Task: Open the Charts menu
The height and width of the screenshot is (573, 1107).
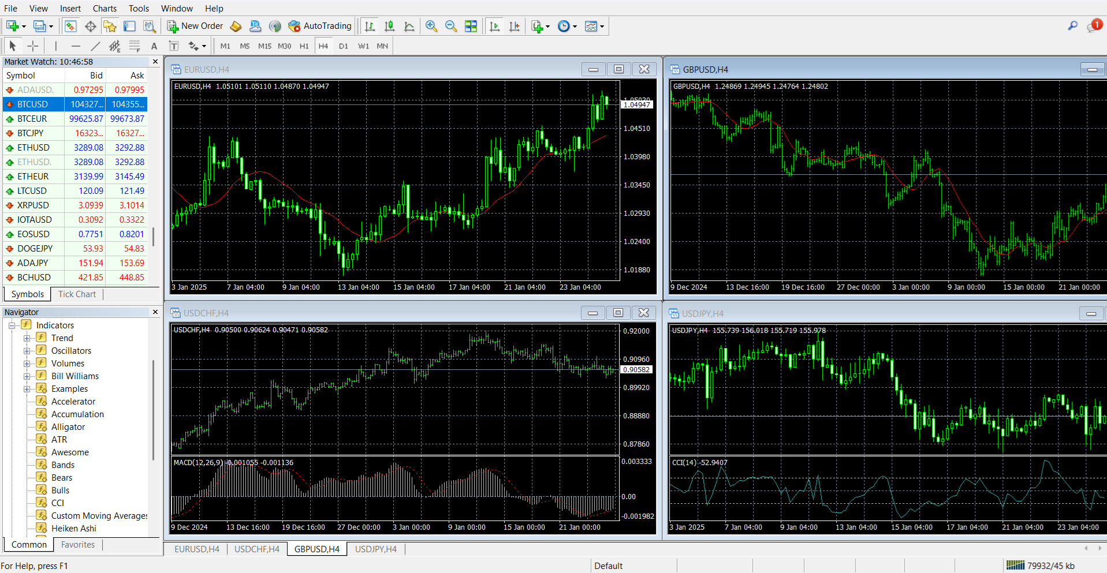Action: point(105,8)
